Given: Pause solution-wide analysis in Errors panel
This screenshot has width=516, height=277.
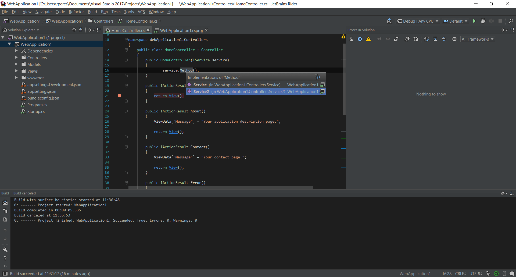Looking at the screenshot, I should 360,39.
